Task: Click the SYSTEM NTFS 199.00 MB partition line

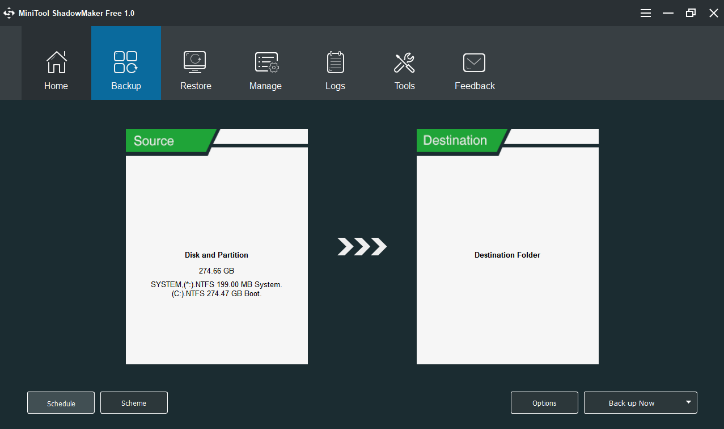Action: pyautogui.click(x=217, y=284)
